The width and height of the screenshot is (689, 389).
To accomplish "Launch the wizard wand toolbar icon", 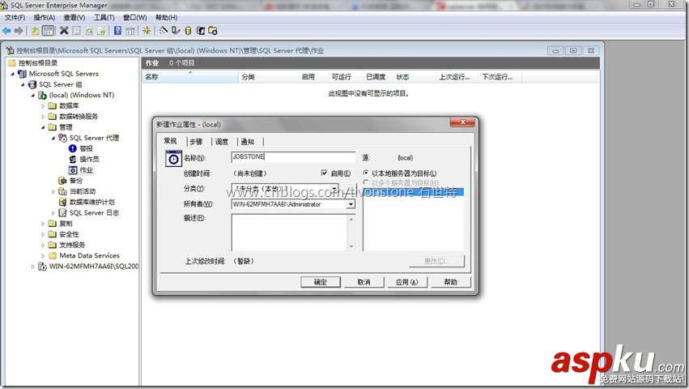I will coord(164,30).
